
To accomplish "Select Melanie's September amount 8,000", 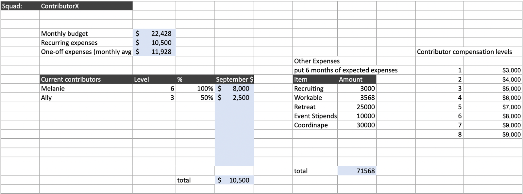I will [234, 89].
